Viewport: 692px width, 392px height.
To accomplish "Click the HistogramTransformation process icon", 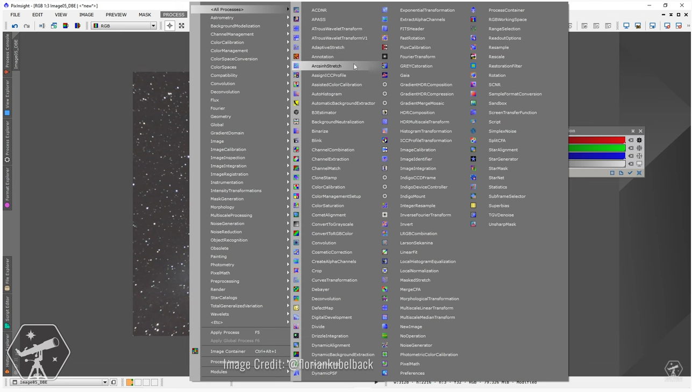I will click(x=385, y=131).
